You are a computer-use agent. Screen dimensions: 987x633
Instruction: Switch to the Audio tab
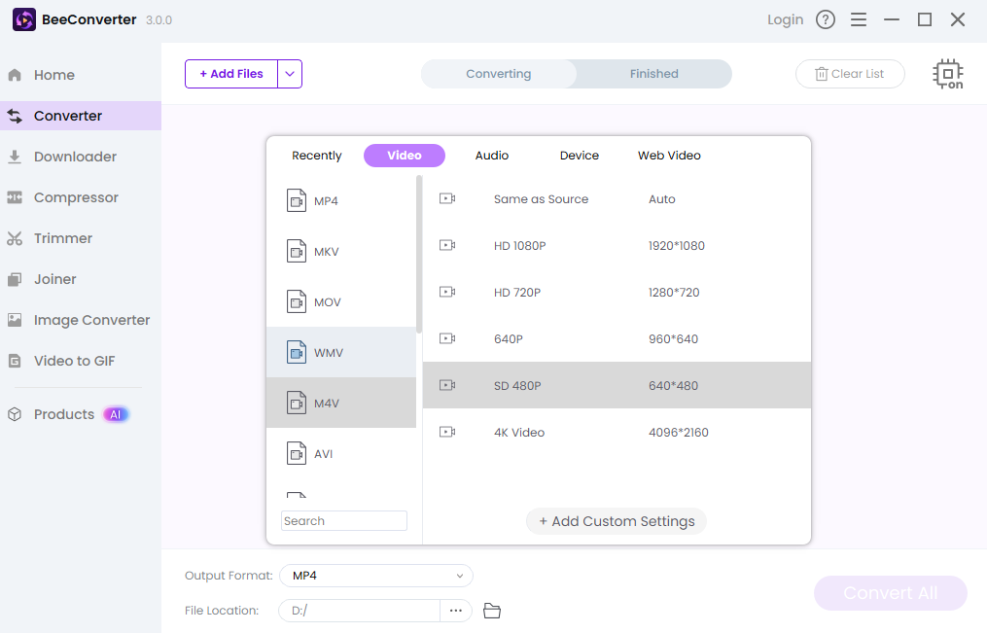tap(491, 156)
